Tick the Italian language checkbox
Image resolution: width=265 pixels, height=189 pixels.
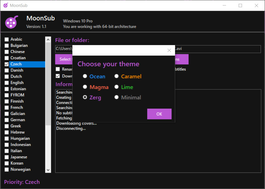[7, 151]
